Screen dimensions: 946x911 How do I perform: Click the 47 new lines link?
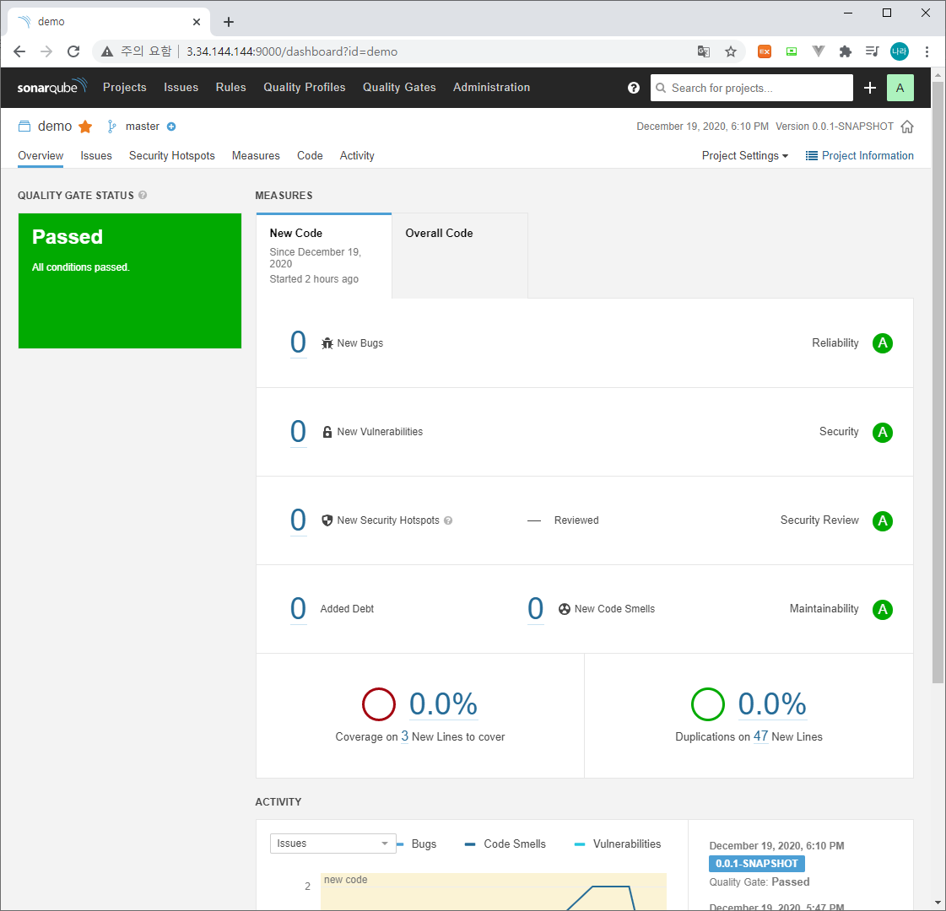(x=761, y=736)
